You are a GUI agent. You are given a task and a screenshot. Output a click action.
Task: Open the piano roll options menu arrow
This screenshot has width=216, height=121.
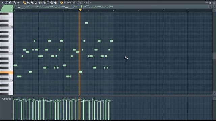click(2, 3)
